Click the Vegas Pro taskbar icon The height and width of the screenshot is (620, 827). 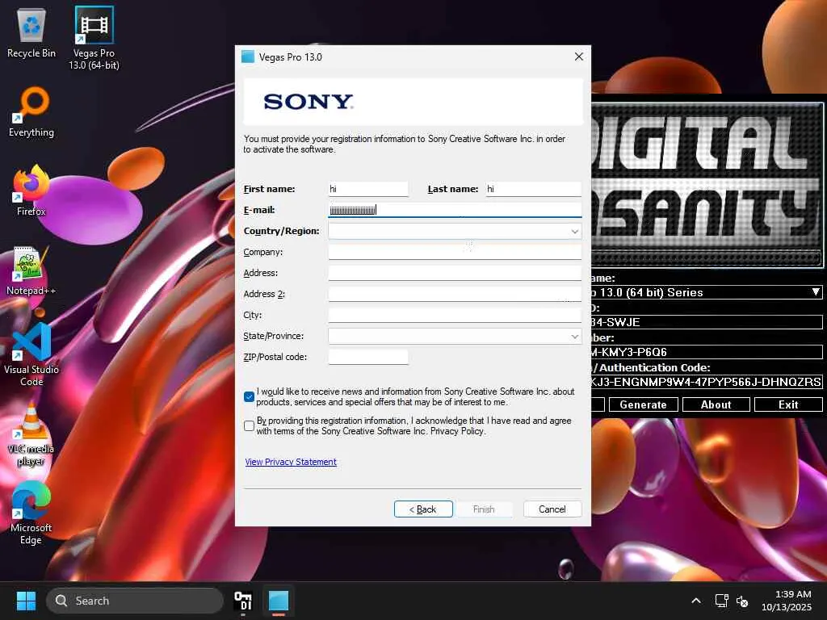tap(279, 601)
